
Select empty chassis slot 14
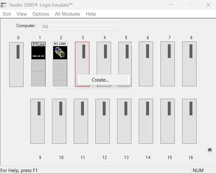146,121
